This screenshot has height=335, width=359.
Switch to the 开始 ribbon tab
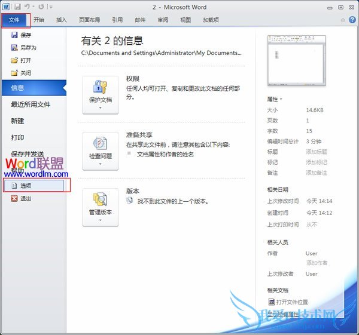[x=39, y=20]
